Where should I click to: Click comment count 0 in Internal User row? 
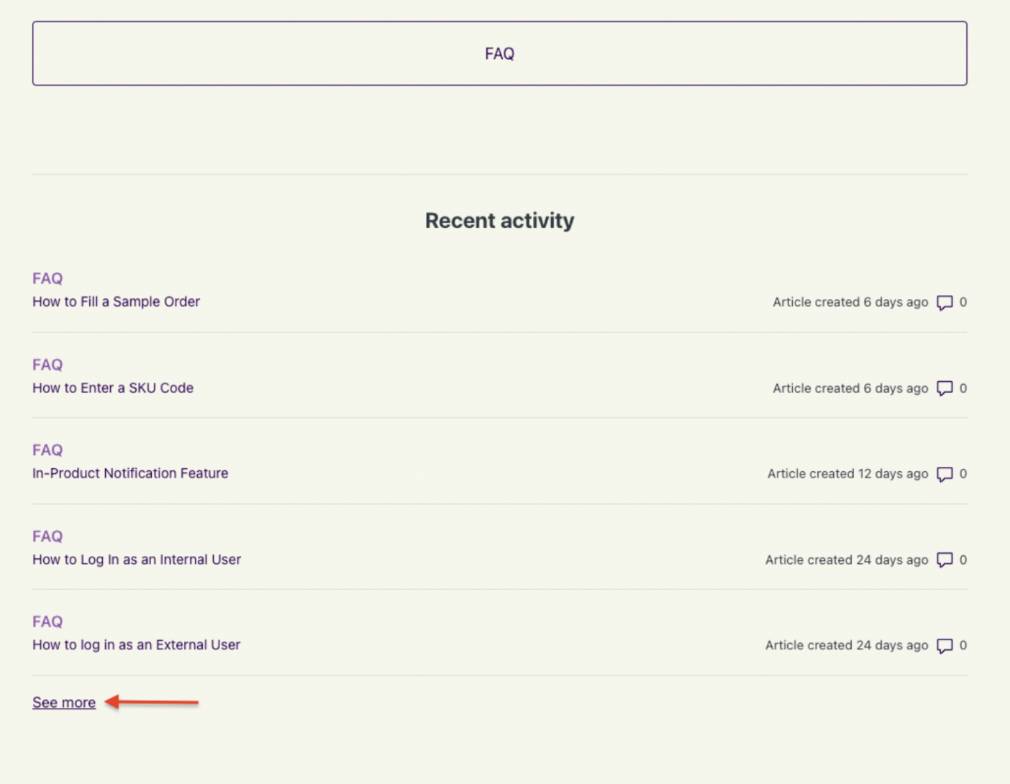[x=963, y=560]
